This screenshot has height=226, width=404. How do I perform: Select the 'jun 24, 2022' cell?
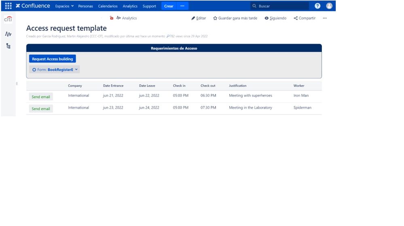pyautogui.click(x=149, y=108)
